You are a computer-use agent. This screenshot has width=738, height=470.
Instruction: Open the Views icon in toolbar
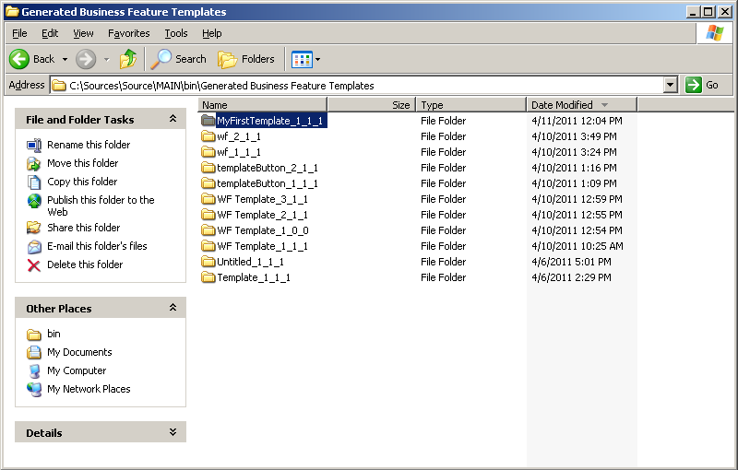pyautogui.click(x=302, y=60)
